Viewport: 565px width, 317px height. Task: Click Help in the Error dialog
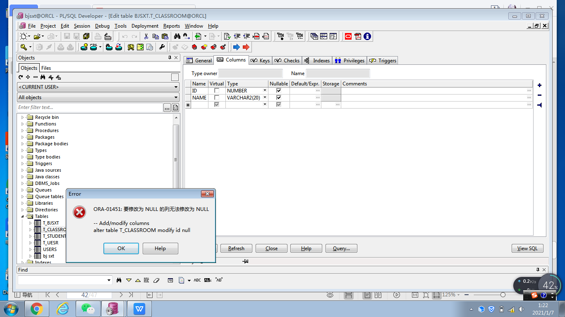point(160,248)
